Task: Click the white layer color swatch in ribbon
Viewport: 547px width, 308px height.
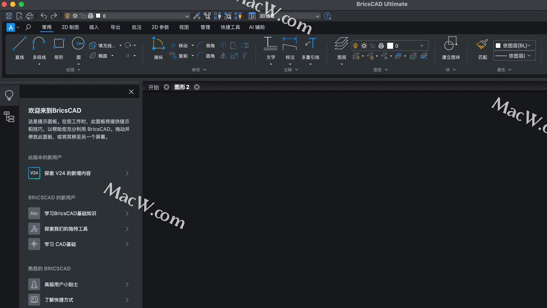Action: click(x=390, y=46)
